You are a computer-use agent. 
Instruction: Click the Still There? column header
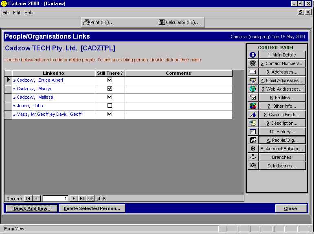pos(110,73)
